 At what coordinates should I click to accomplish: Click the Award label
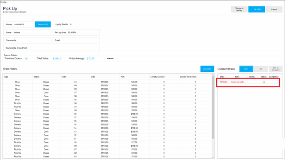110,58
